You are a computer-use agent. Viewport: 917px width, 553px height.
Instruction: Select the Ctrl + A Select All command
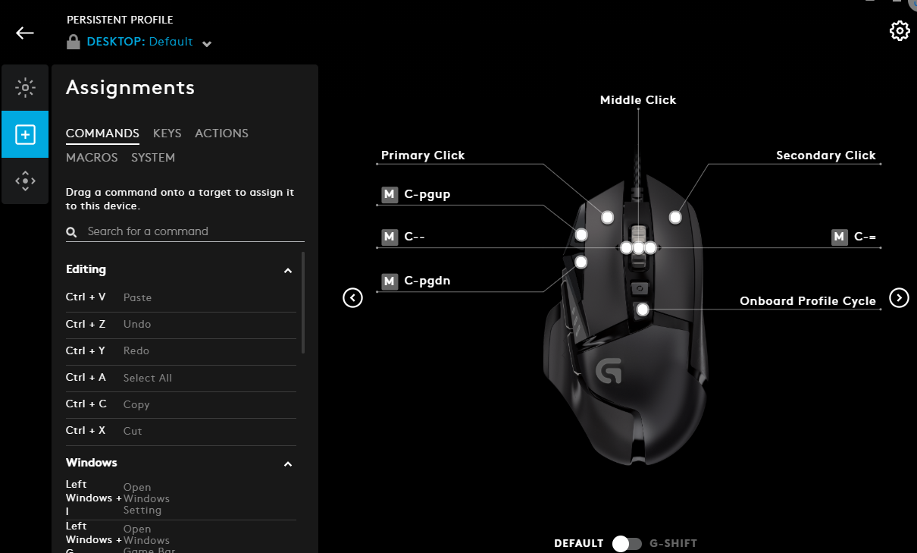click(180, 378)
